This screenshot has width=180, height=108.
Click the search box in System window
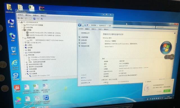tap(166, 28)
